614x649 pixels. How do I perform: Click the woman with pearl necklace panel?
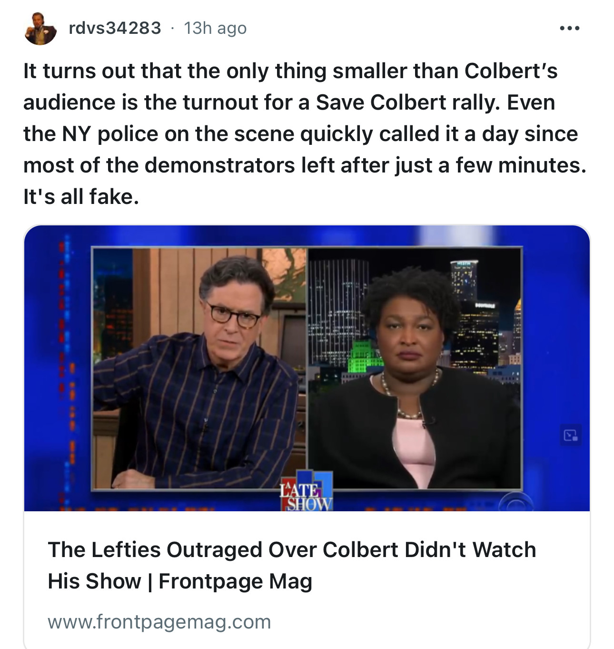pos(415,368)
